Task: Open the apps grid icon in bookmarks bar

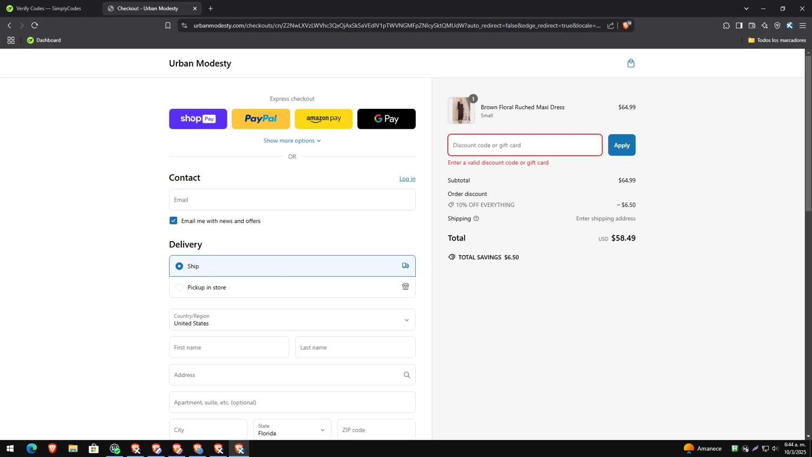Action: point(11,40)
